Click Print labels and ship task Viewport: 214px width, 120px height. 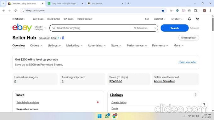click(x=28, y=102)
